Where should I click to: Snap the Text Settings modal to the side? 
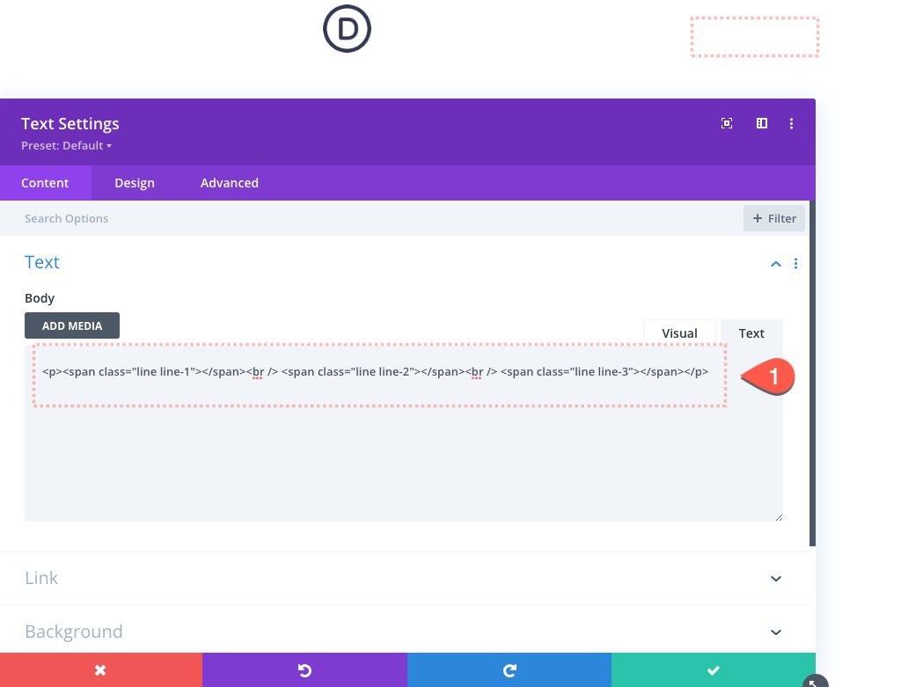[761, 123]
